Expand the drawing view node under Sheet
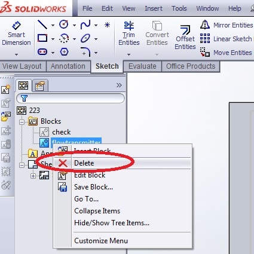The height and width of the screenshot is (254, 254). (33, 176)
